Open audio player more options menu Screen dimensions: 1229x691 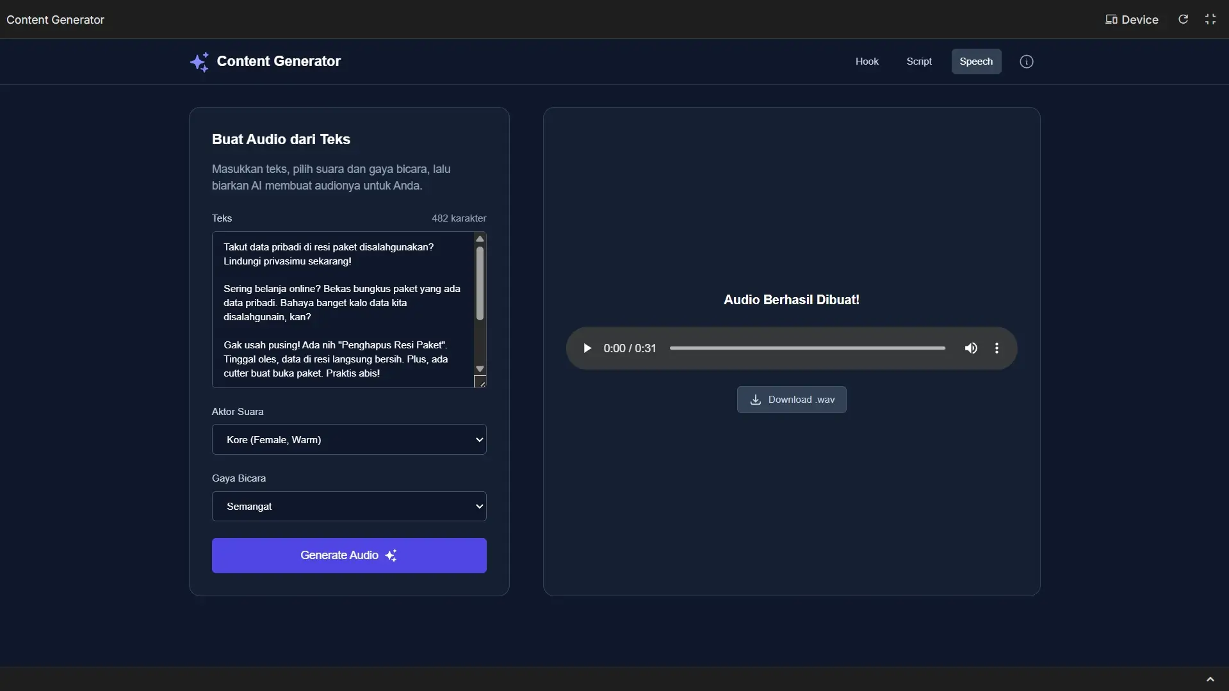point(997,348)
